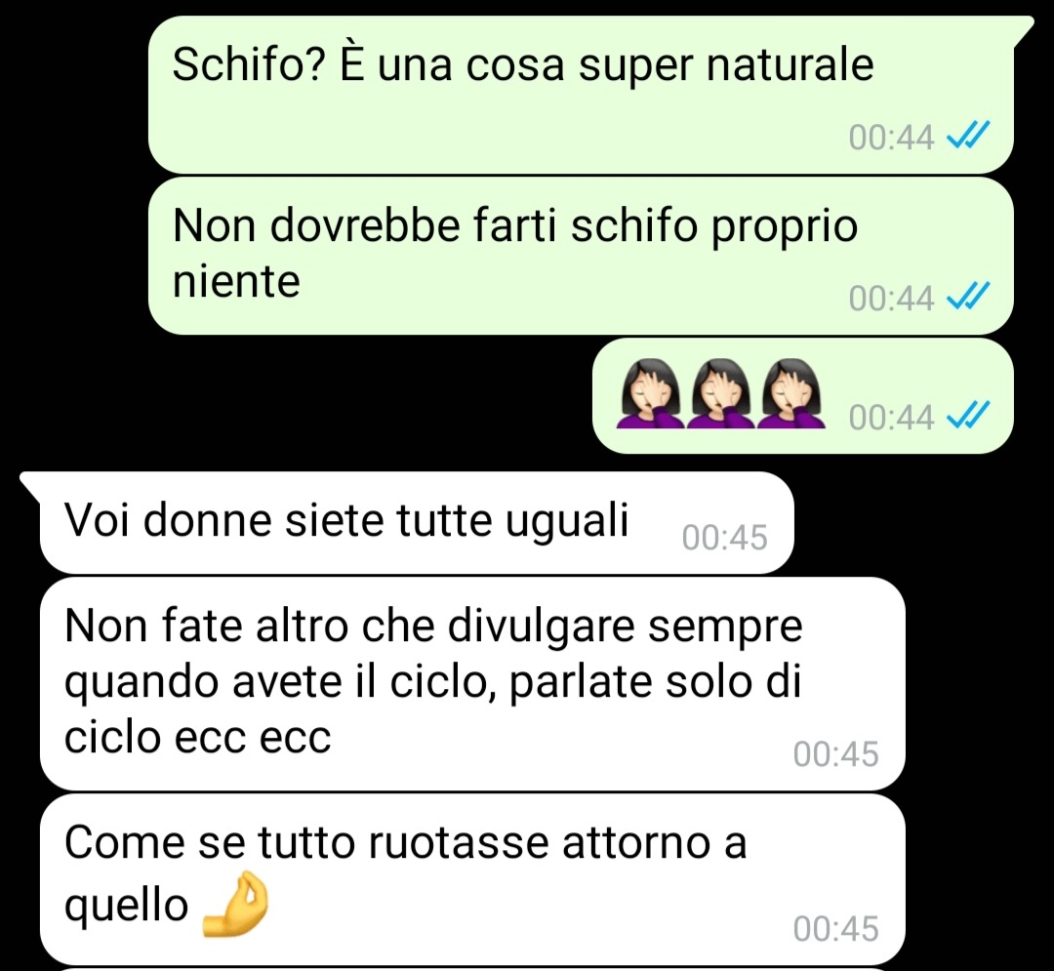Select the "Voi donne siete tutte uguali" message
Viewport: 1054px width, 971px height.
click(x=417, y=523)
